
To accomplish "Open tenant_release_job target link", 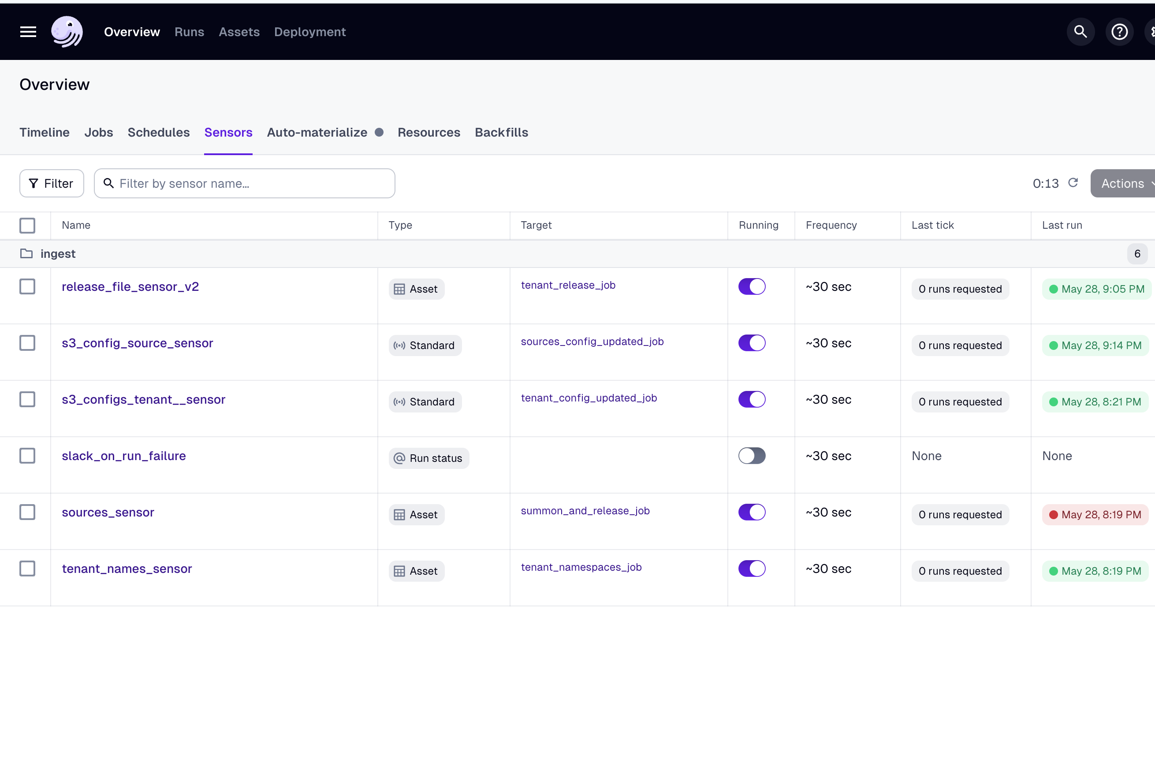I will pyautogui.click(x=568, y=285).
